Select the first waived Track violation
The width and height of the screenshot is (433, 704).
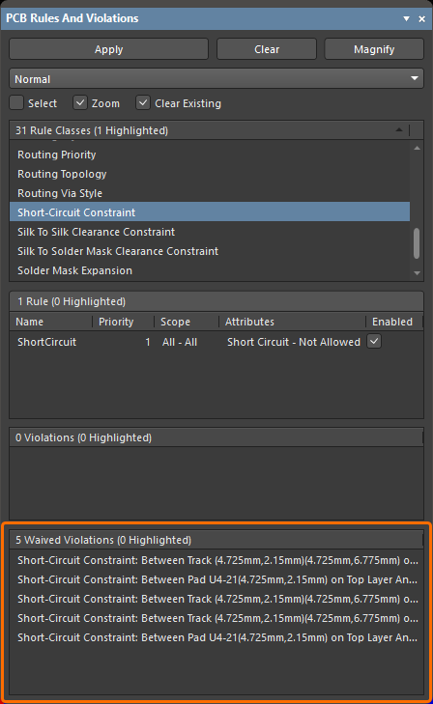coord(216,560)
